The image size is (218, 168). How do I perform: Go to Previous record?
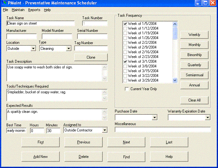point(83,142)
